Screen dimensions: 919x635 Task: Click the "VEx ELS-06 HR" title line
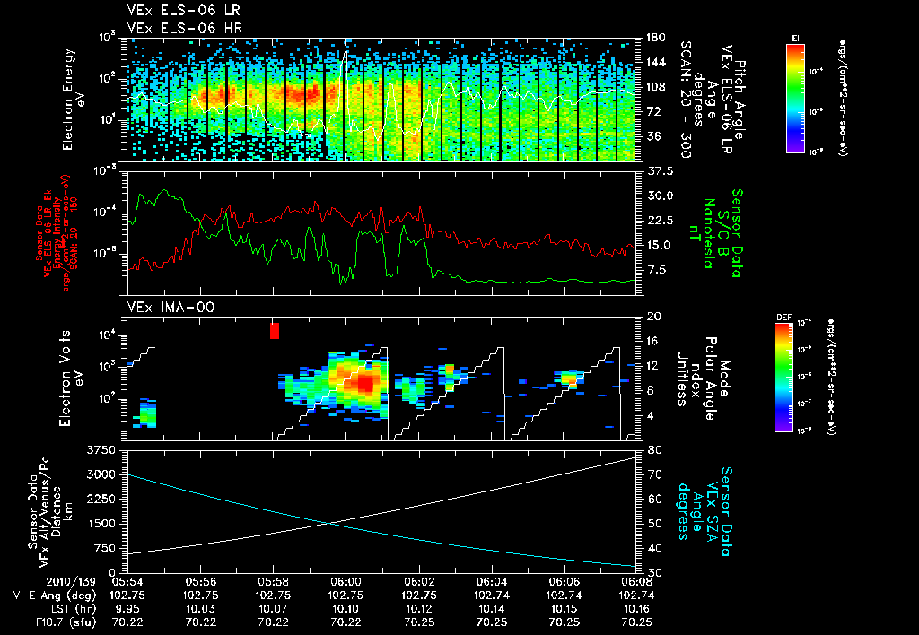point(185,28)
